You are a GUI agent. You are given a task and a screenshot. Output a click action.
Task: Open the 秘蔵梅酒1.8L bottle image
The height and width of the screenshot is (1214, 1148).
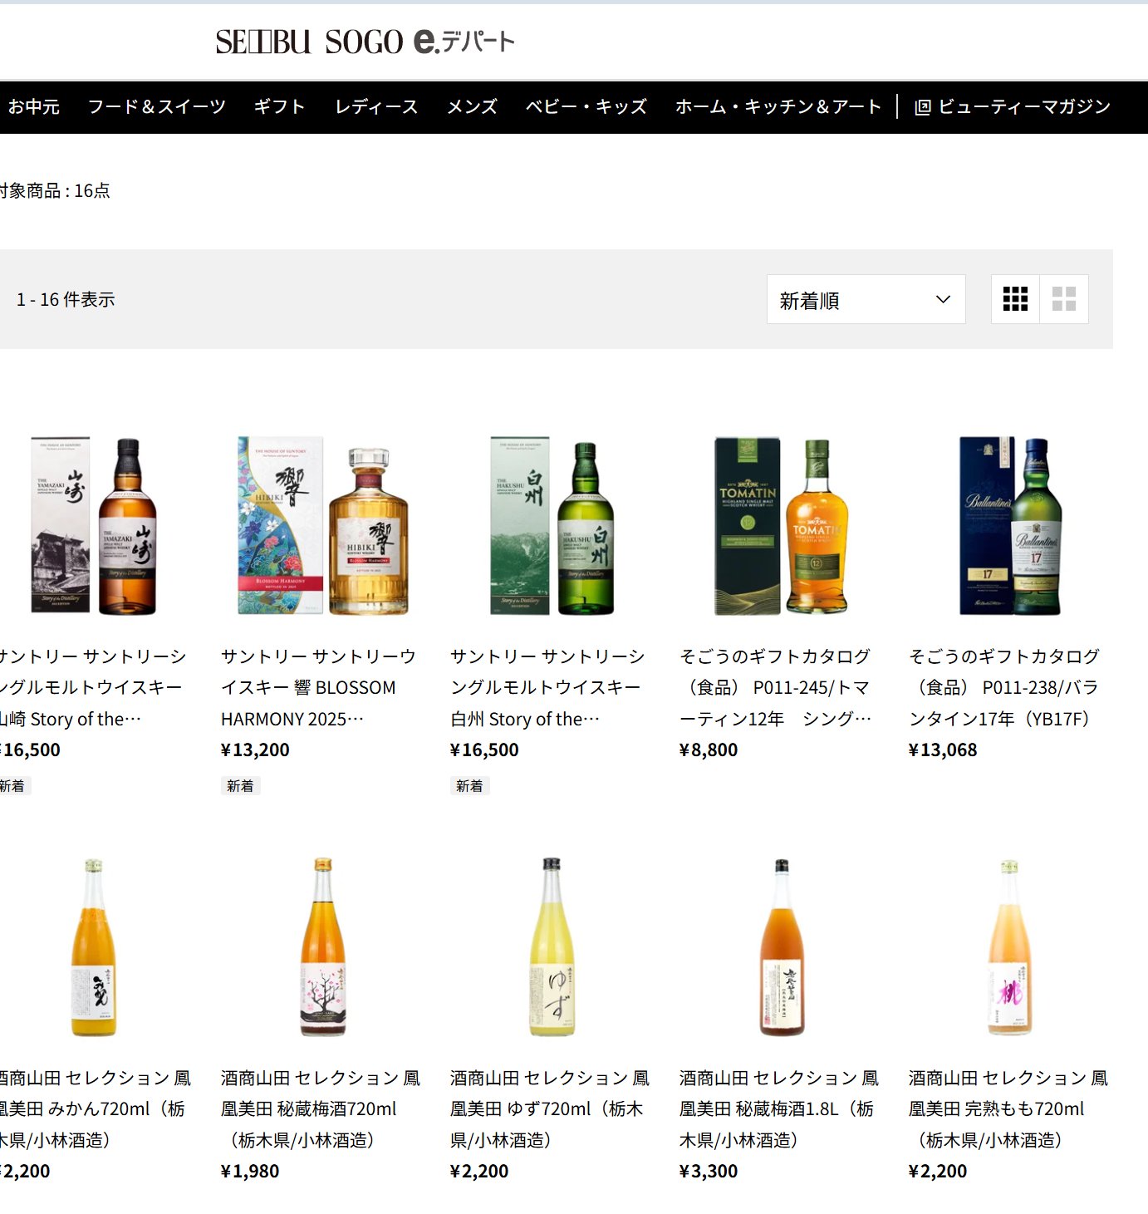[782, 947]
